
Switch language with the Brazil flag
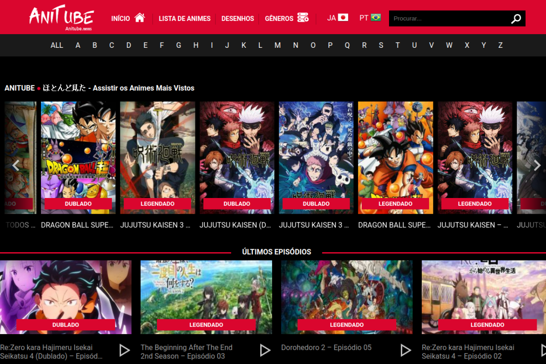(x=376, y=17)
